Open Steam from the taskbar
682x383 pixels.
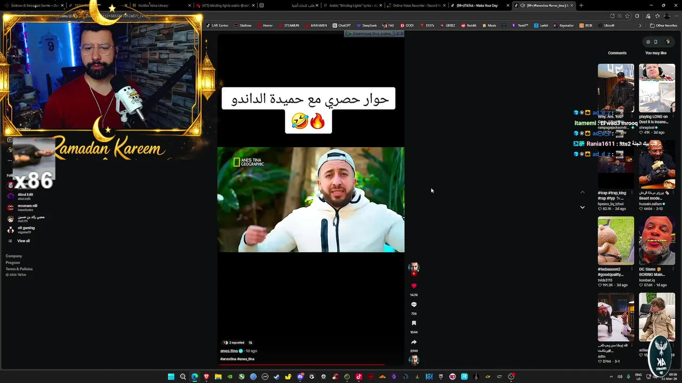277,377
